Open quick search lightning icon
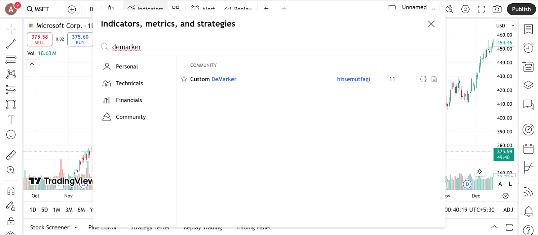The image size is (538, 235). point(449,9)
